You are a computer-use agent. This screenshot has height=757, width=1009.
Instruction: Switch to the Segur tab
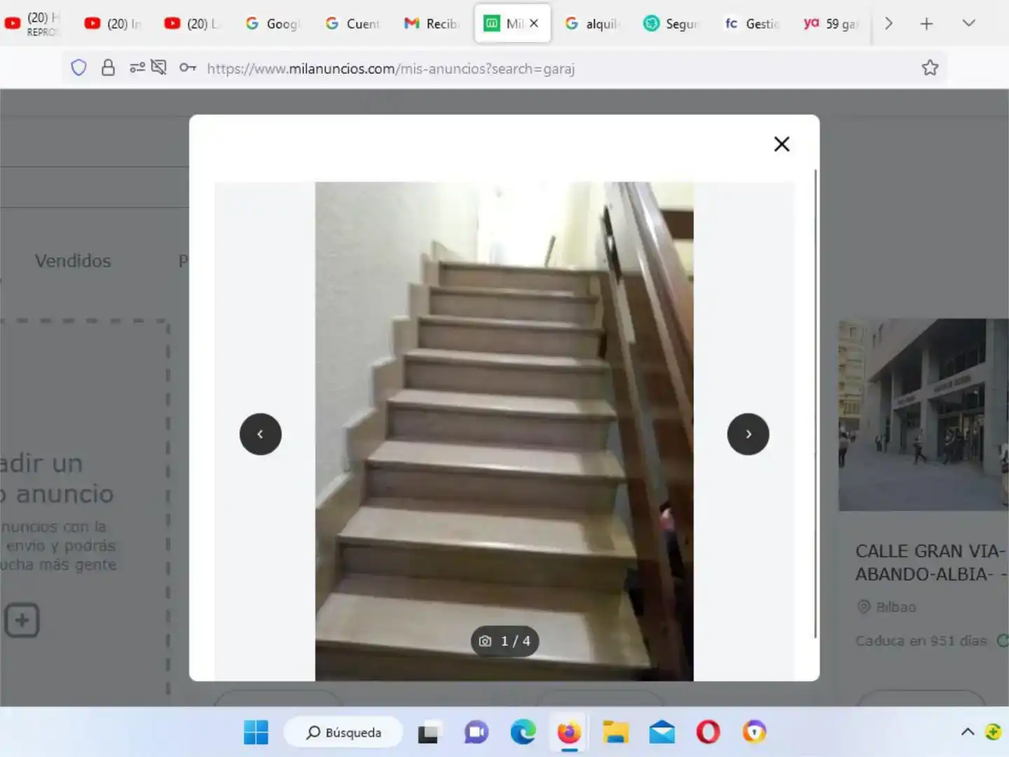pos(671,24)
